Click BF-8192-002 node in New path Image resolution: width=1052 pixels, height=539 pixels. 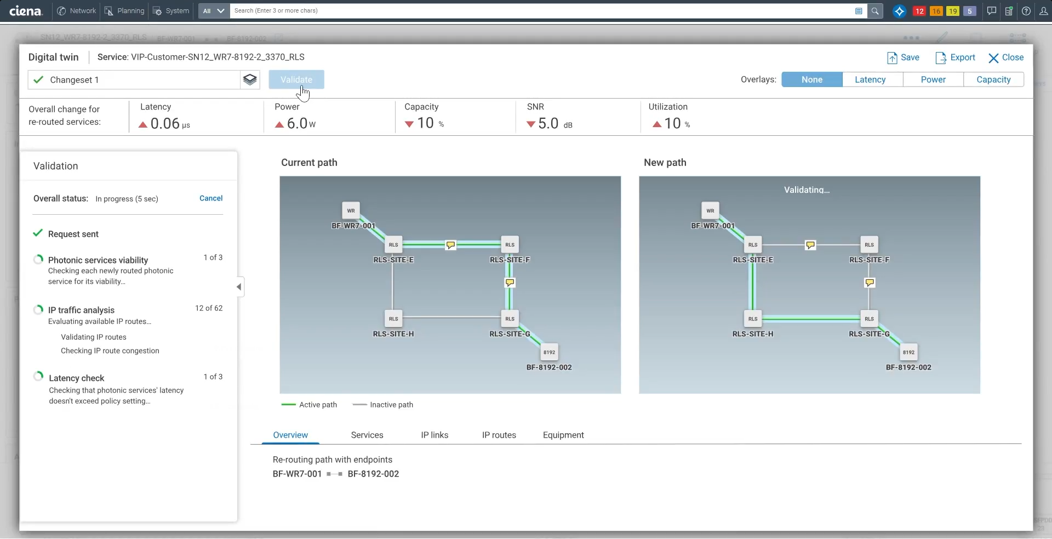[x=909, y=352]
